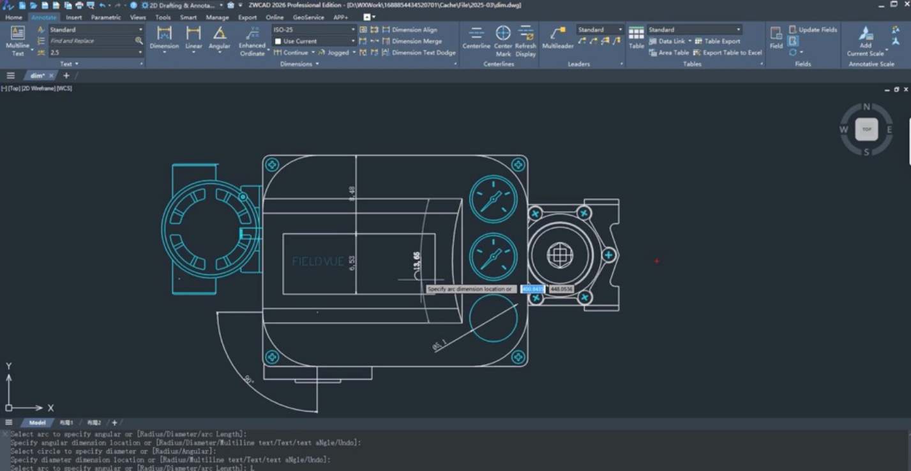Expand the text height 2.5 dropdown
This screenshot has height=471, width=911.
140,52
